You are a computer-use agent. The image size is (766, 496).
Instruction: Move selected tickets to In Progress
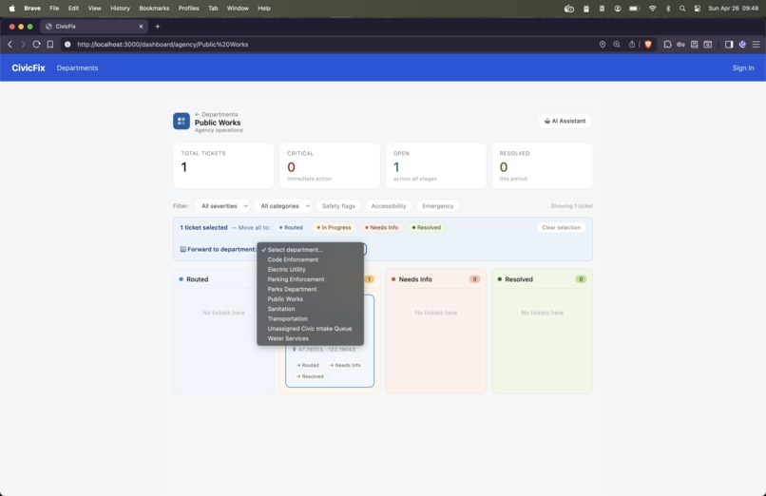pos(334,227)
